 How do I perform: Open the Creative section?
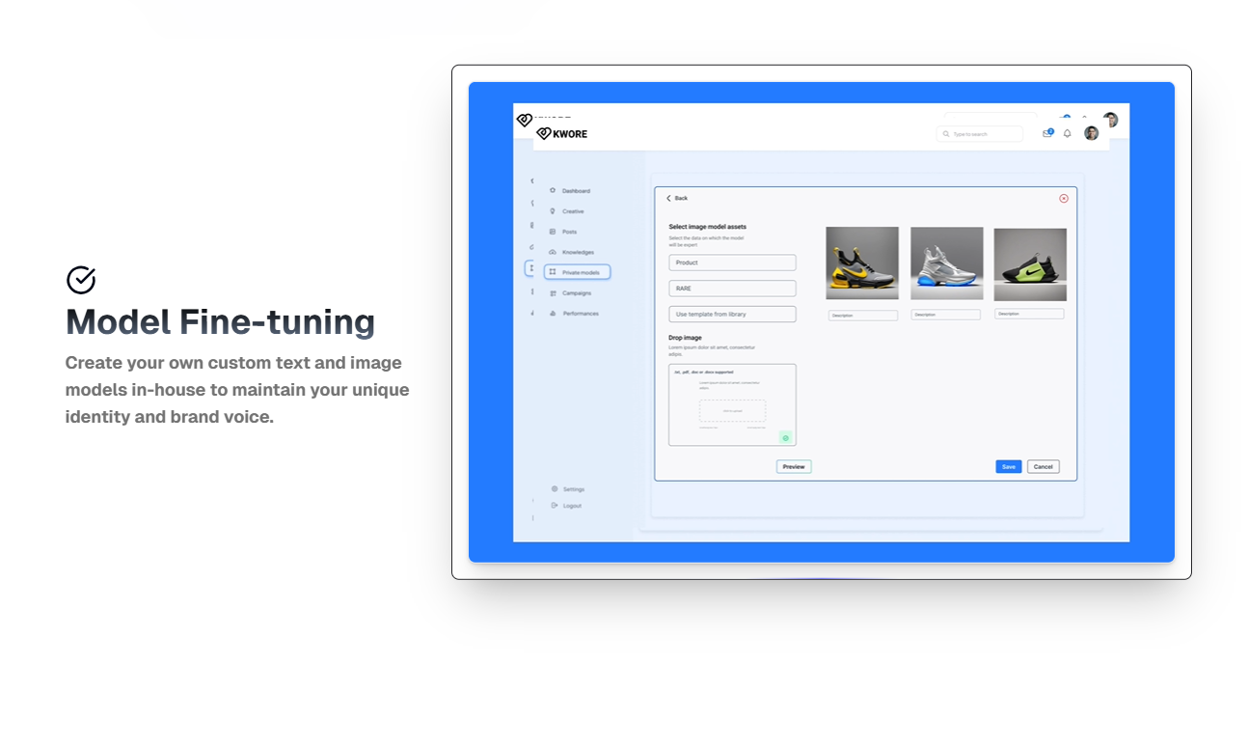[573, 211]
